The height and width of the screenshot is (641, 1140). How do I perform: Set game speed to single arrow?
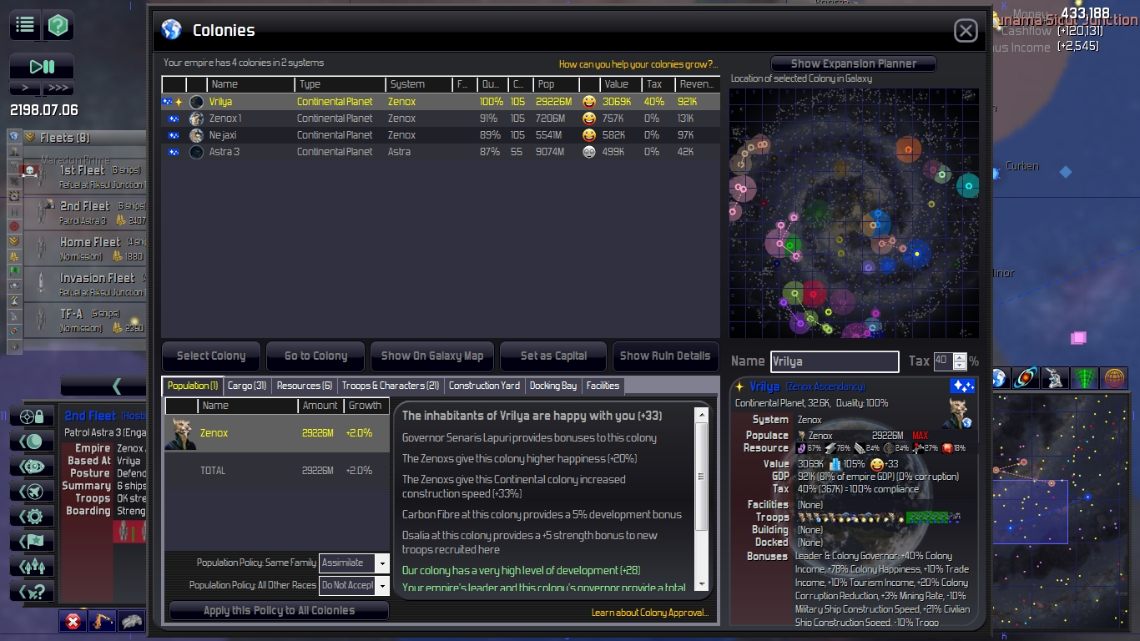coord(25,88)
